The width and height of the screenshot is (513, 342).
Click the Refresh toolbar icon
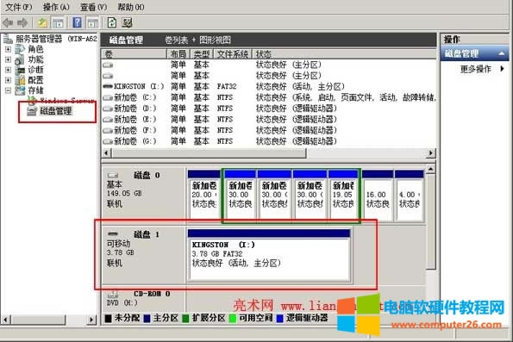click(x=112, y=22)
